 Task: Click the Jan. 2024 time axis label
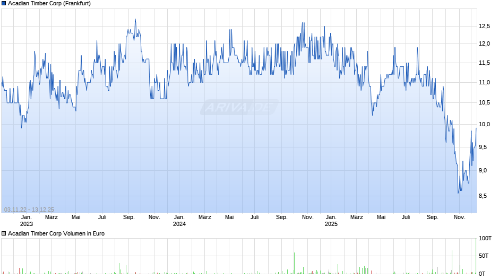tap(179, 221)
